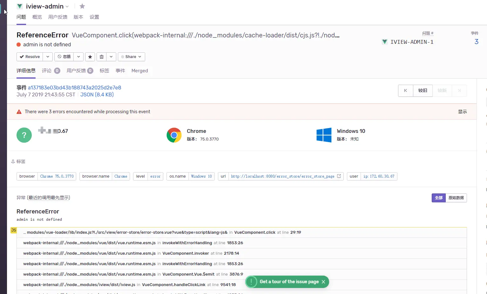The width and height of the screenshot is (487, 294).
Task: Click the 'There were 3 errors encountered' message
Action: tap(87, 112)
